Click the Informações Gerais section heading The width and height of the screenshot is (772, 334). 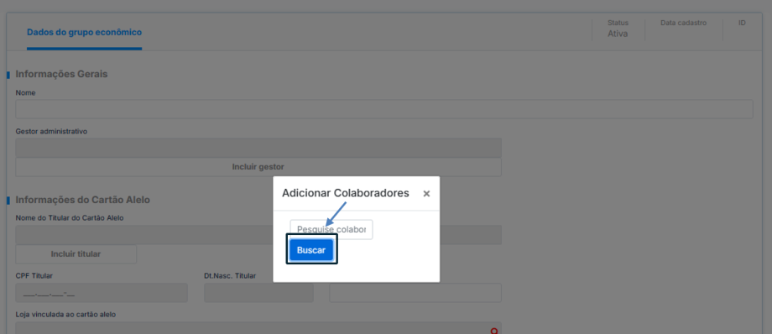61,74
